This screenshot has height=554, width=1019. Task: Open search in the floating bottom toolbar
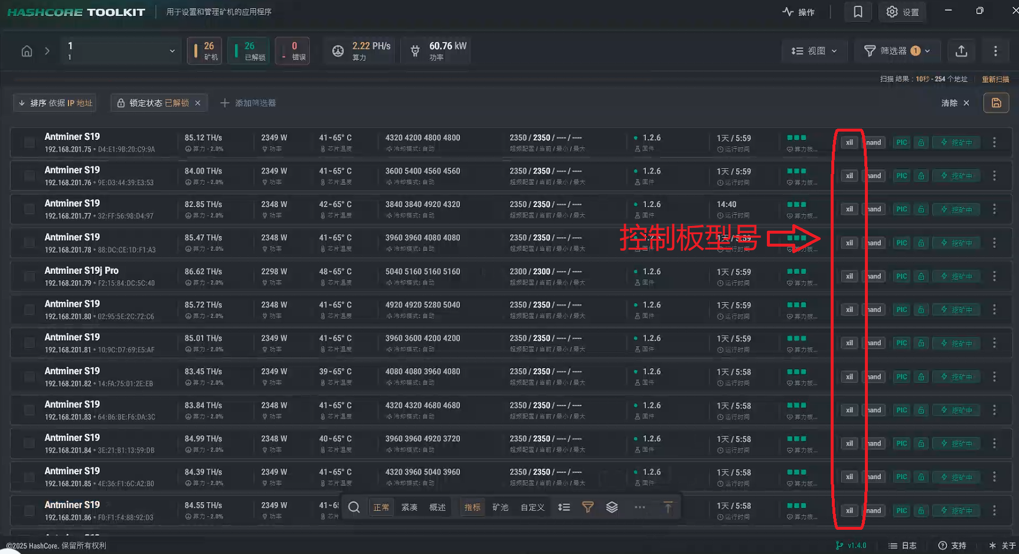point(354,507)
